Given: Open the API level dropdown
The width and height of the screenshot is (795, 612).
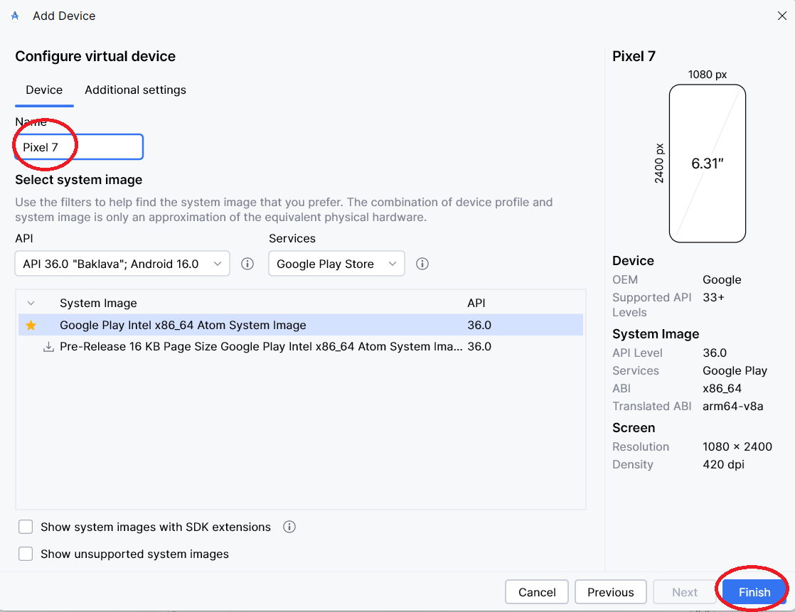Looking at the screenshot, I should [x=122, y=264].
